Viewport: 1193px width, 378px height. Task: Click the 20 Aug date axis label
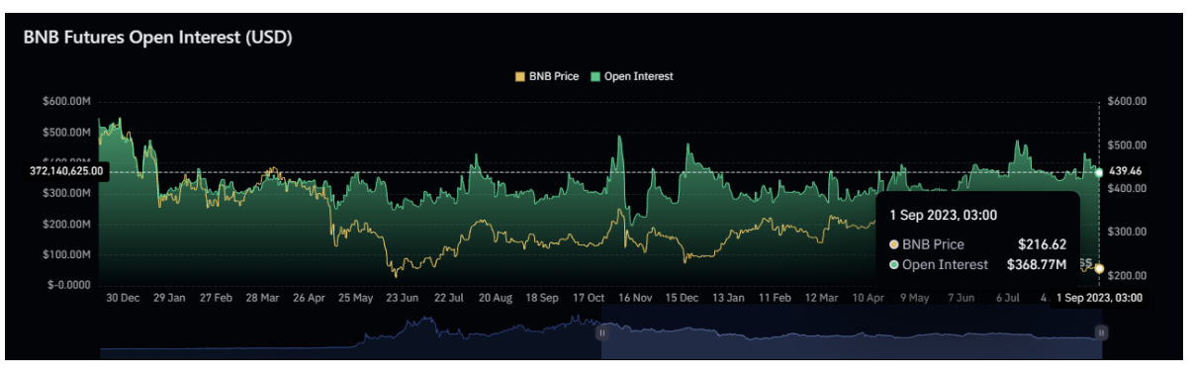click(496, 297)
